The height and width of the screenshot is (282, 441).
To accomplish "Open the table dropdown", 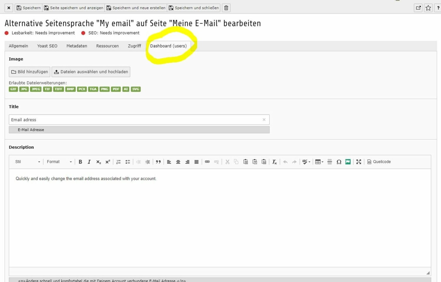I will pyautogui.click(x=319, y=162).
